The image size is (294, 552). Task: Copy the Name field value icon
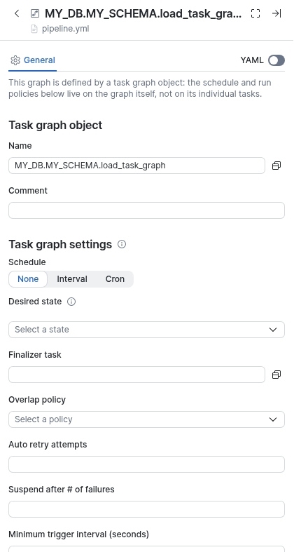click(276, 166)
